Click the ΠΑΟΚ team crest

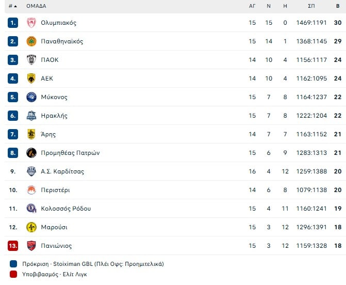(x=31, y=60)
